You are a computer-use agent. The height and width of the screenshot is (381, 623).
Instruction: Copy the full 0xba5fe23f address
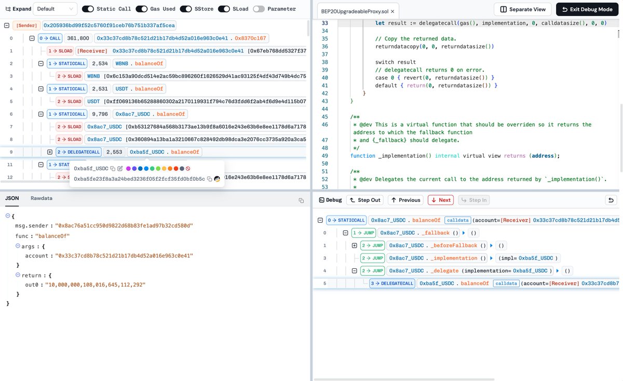(209, 179)
